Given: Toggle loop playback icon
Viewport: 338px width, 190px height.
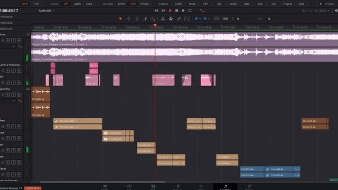Looking at the screenshot, I should pos(190,11).
